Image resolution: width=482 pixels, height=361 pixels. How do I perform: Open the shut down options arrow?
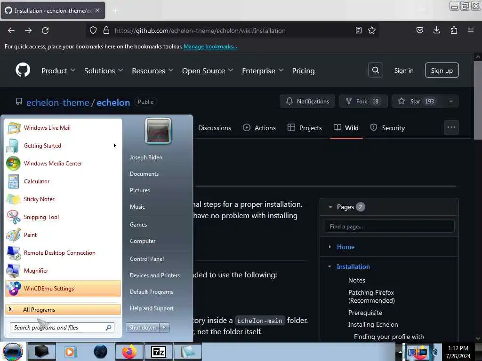(164, 328)
